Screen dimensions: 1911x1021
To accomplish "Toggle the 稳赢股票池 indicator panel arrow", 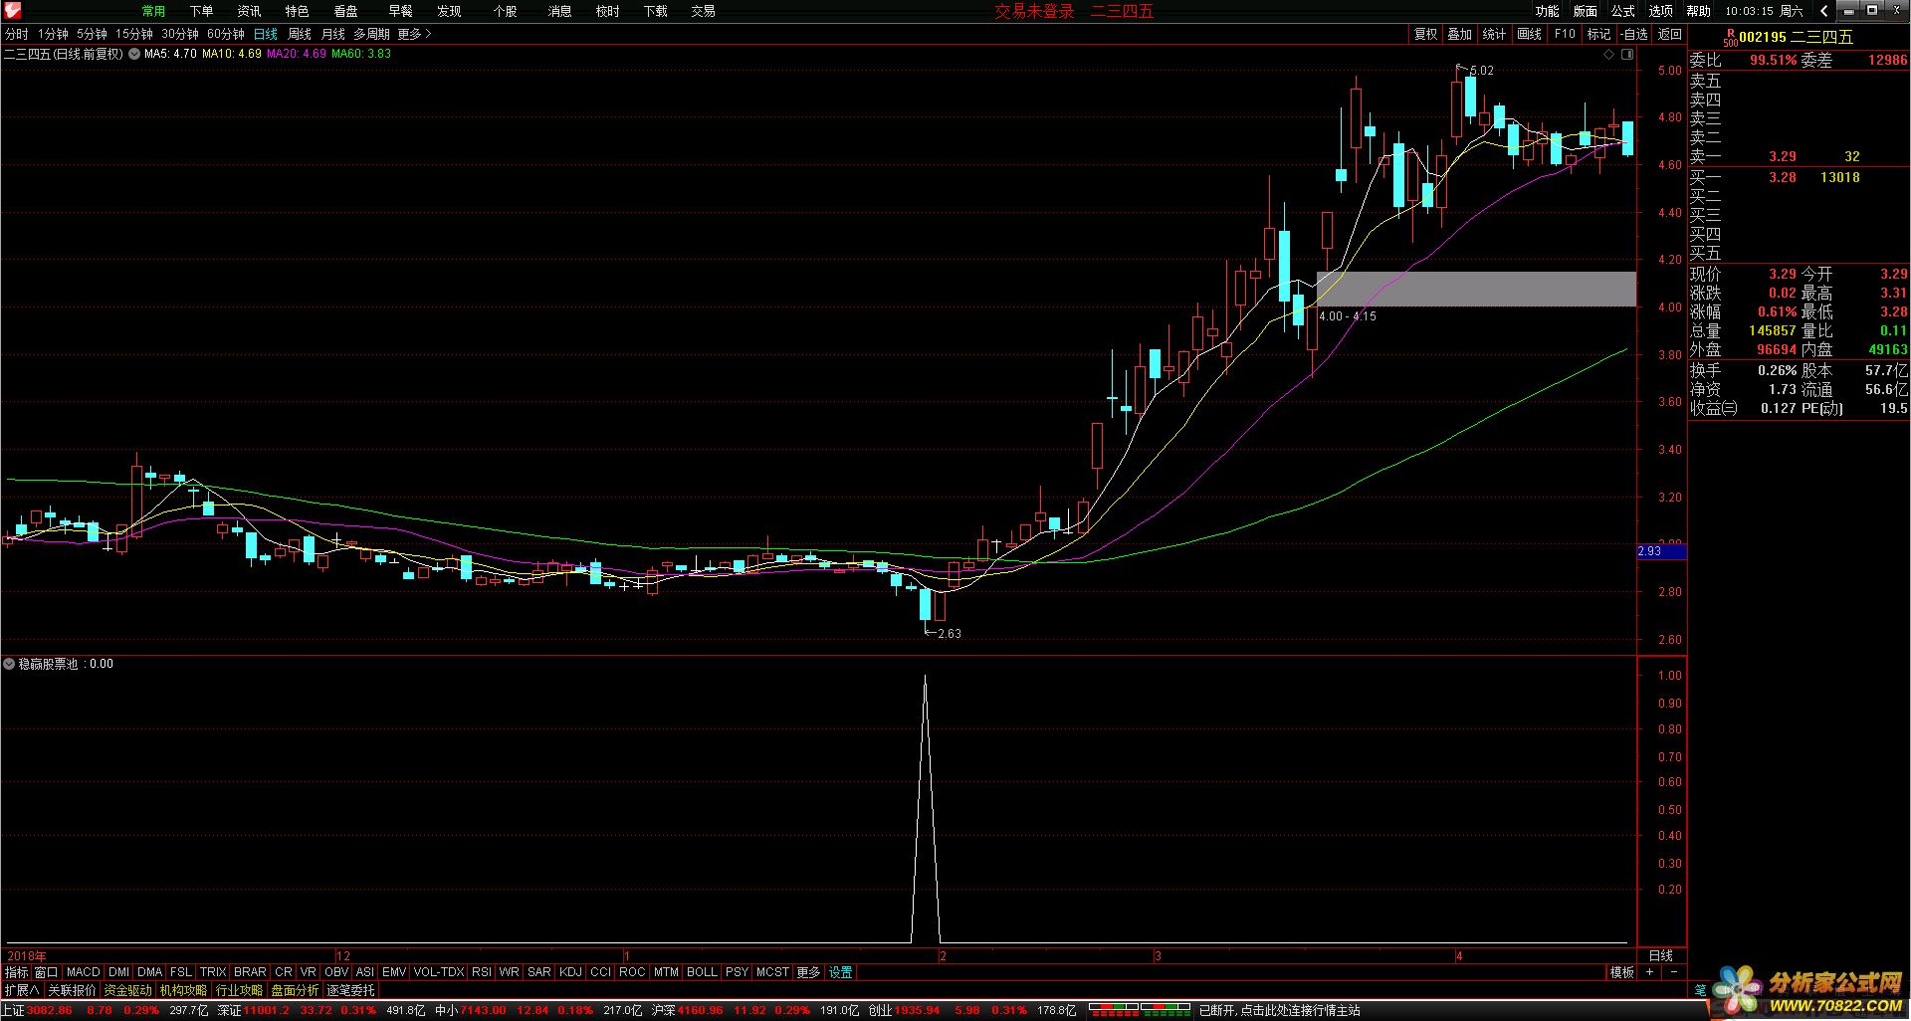I will click(9, 664).
